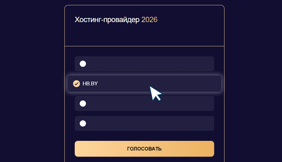282x162 pixels.
Task: Pick the third poll option's white circle
Action: coord(83,104)
